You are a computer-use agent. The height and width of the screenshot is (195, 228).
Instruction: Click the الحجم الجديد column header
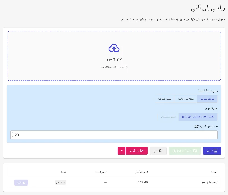tap(101, 172)
